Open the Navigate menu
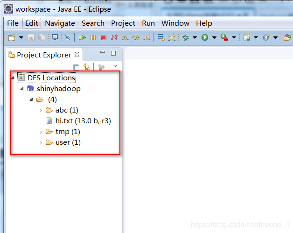 60,23
